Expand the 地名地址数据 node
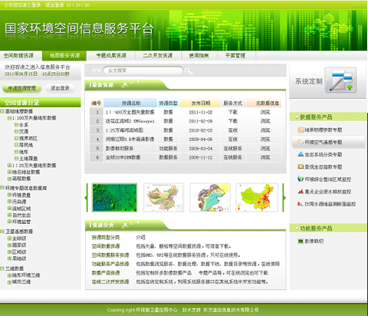The width and height of the screenshot is (368, 316). click(x=9, y=172)
